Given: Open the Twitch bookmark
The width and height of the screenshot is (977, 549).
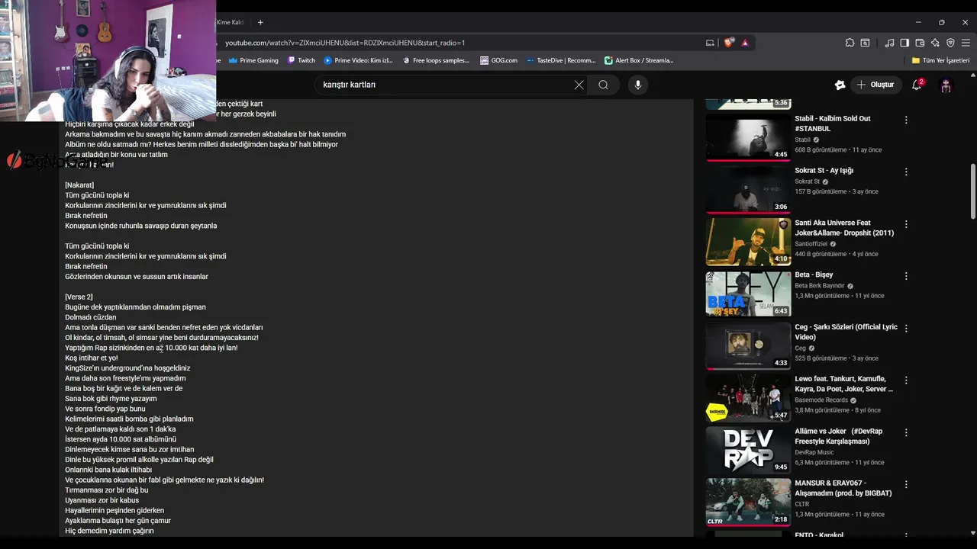Looking at the screenshot, I should pos(301,60).
